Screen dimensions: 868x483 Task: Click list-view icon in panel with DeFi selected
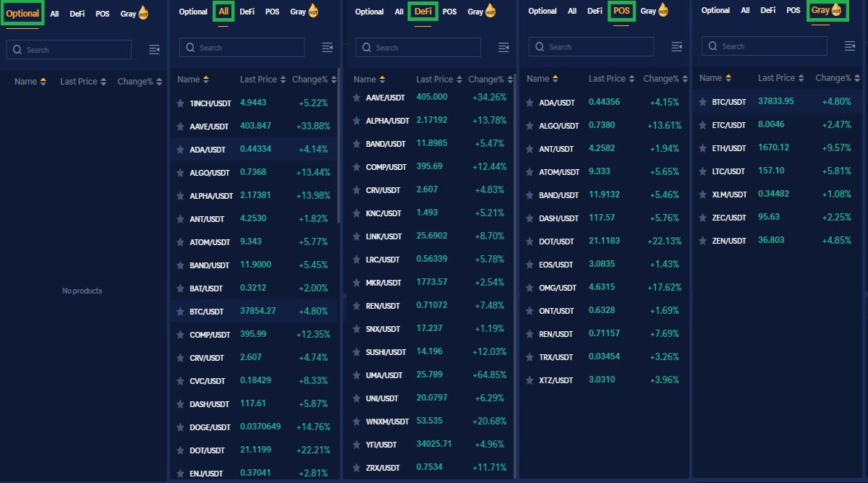504,47
